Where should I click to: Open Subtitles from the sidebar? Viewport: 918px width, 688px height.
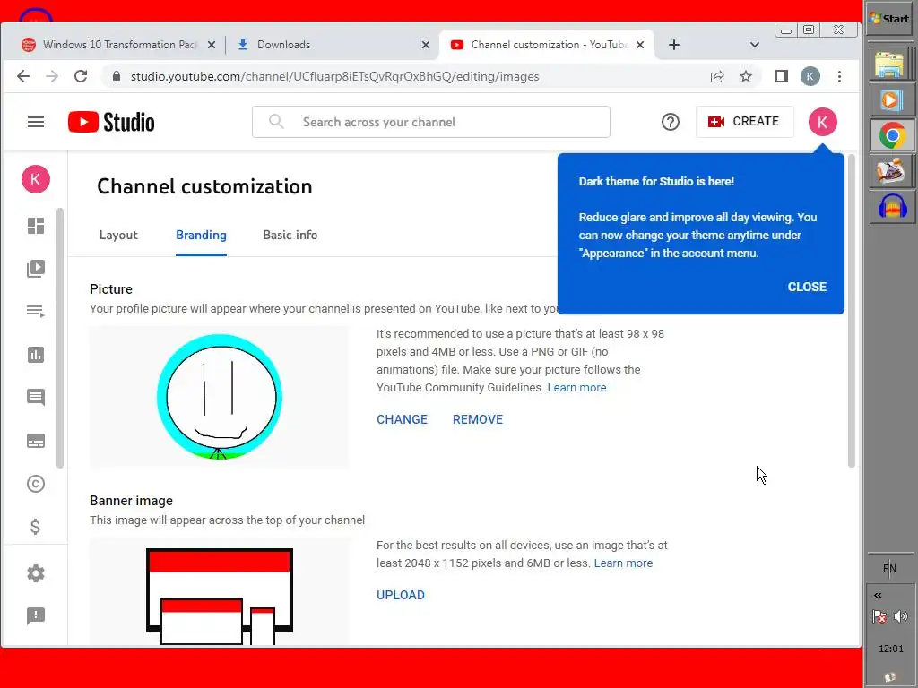tap(36, 441)
